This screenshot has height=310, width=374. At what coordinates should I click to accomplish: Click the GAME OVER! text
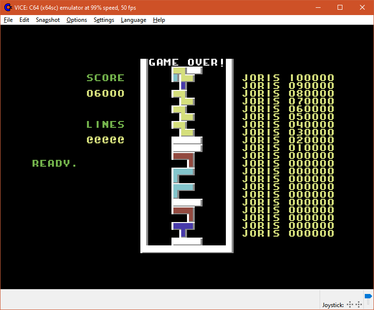coord(187,63)
